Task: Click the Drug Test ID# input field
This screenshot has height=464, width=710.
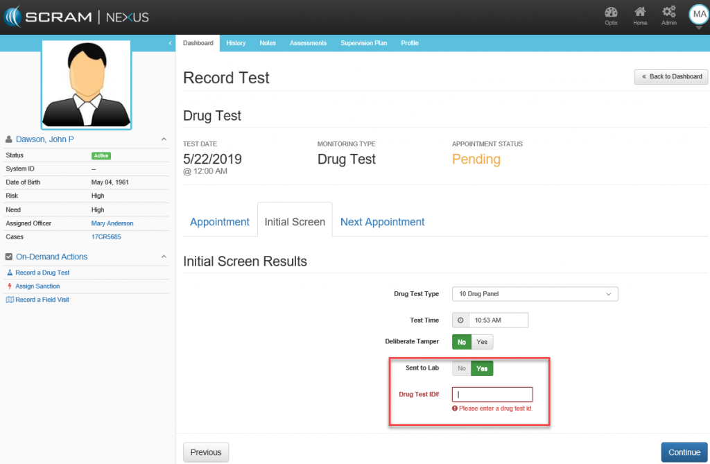Action: click(x=492, y=394)
